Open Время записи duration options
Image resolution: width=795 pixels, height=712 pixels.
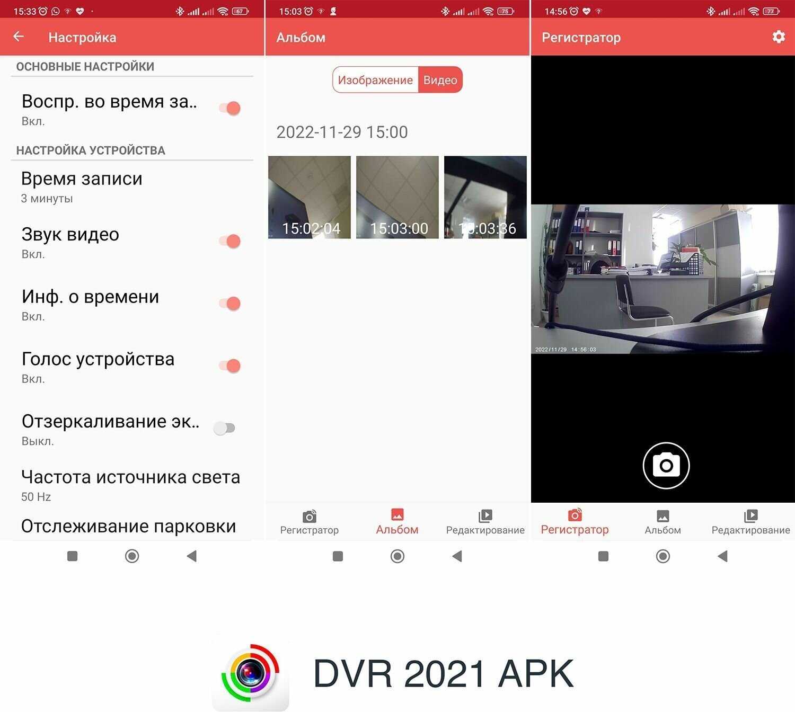coord(82,187)
